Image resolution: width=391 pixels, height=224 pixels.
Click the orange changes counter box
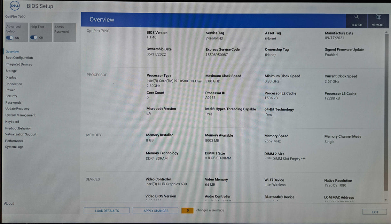(187, 211)
